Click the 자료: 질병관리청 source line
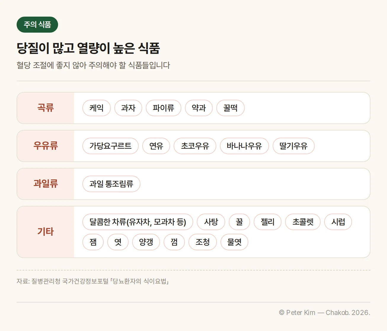 (x=93, y=281)
